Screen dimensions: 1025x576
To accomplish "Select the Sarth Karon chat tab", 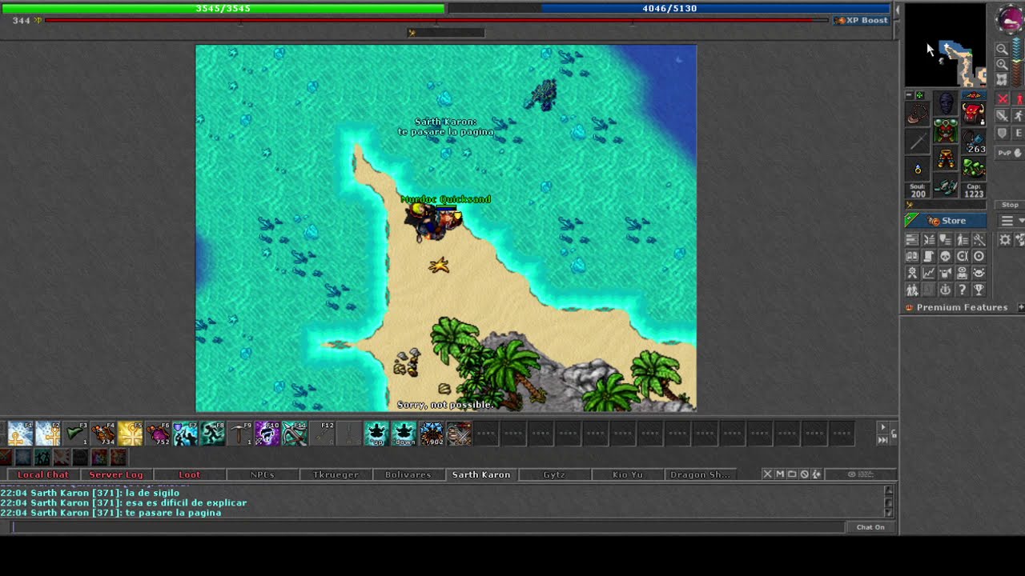I will 481,474.
